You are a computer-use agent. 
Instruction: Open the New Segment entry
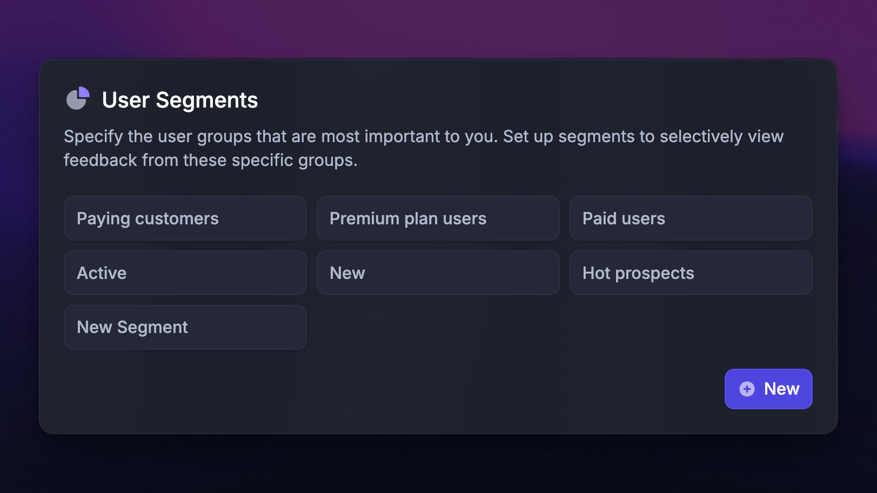[185, 328]
